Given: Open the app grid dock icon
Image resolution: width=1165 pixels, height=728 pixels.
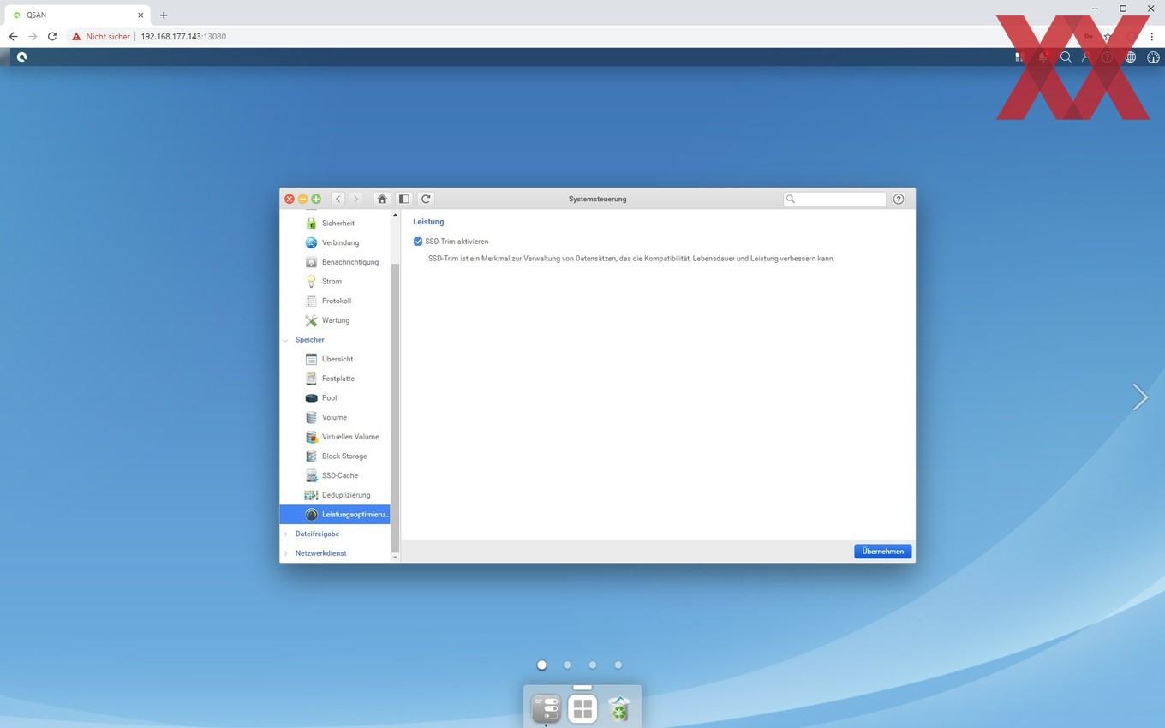Looking at the screenshot, I should (582, 709).
